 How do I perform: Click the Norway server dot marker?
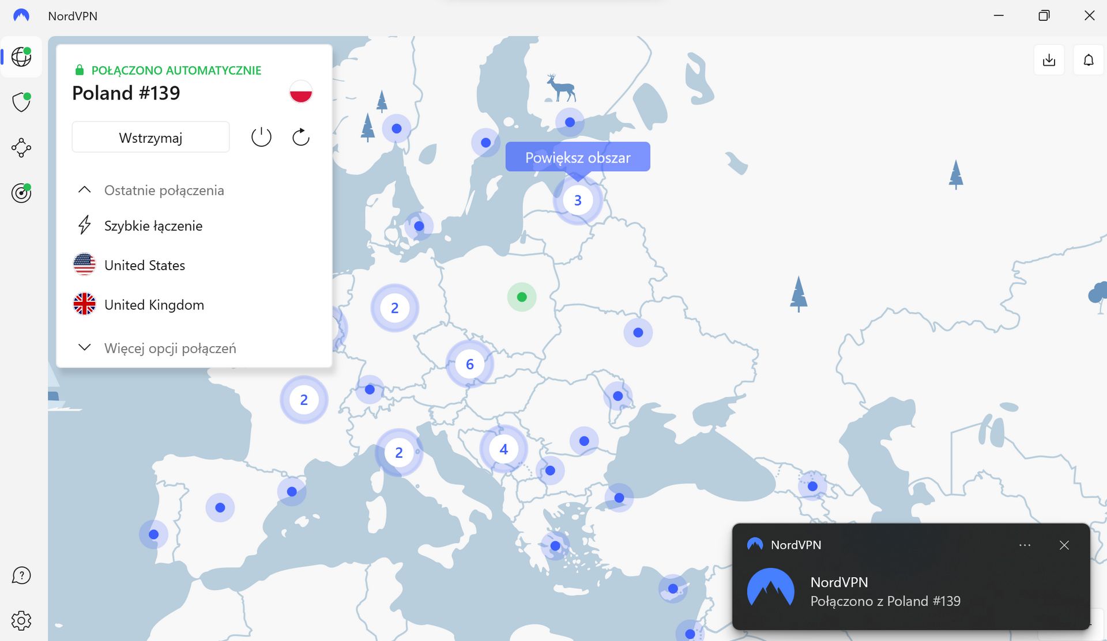(x=397, y=128)
